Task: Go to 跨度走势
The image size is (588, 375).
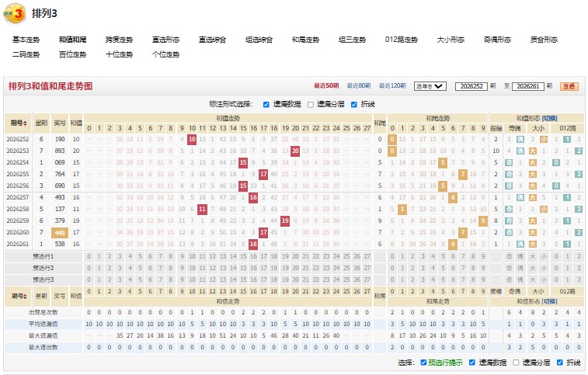Action: pyautogui.click(x=120, y=40)
